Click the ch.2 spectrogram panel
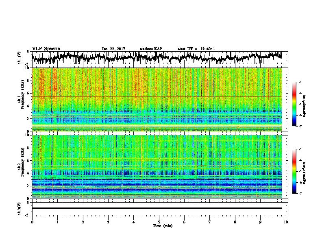 pos(157,167)
